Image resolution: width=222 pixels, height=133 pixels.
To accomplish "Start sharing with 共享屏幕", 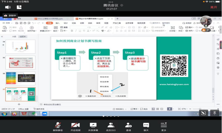I will (x=93, y=127).
